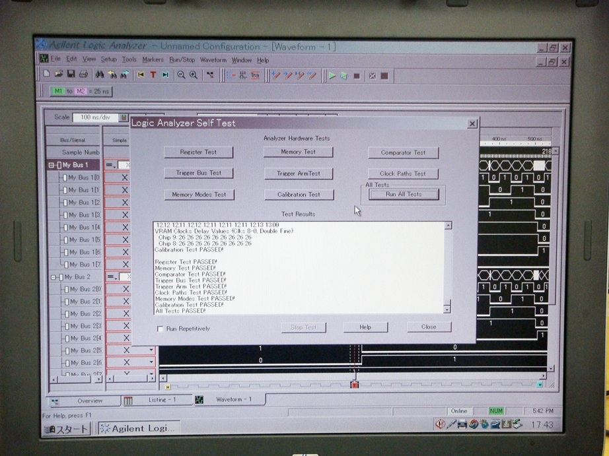The width and height of the screenshot is (609, 456).
Task: Run the Register Test
Action: (198, 152)
